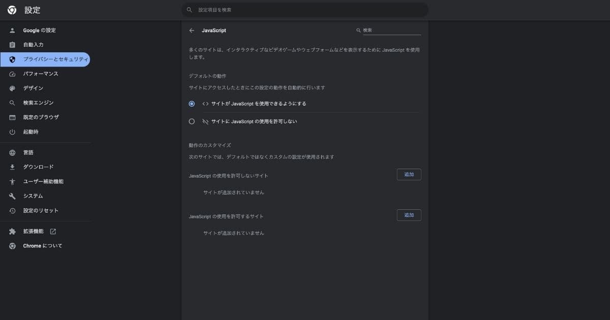Open 起動時 settings section

point(45,132)
